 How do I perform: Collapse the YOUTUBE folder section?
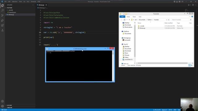(20, 8)
